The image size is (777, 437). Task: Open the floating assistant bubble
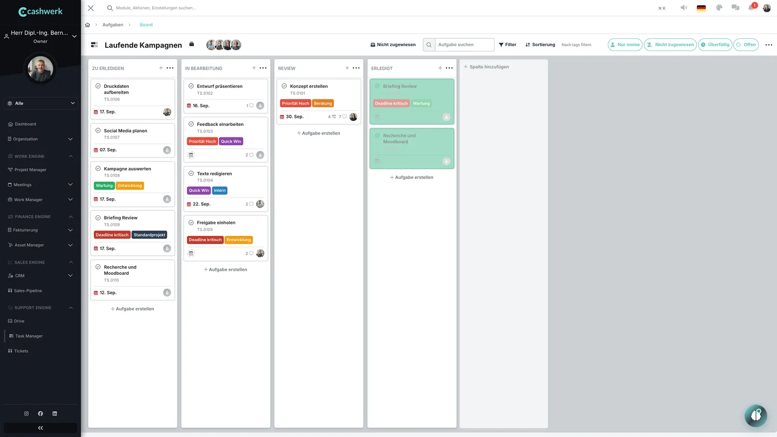pyautogui.click(x=756, y=416)
